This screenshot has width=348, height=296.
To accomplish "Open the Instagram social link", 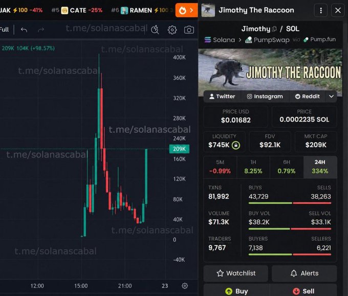I will 265,96.
